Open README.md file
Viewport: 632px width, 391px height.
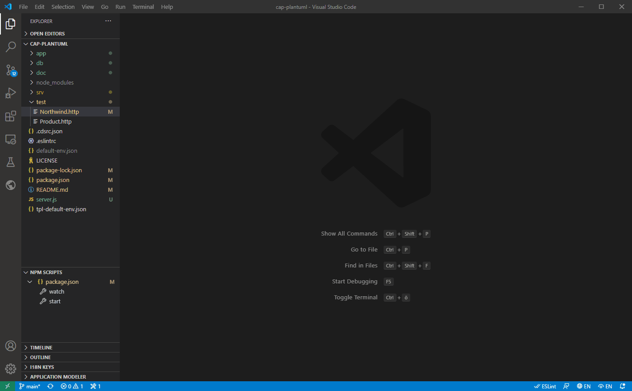point(71,190)
